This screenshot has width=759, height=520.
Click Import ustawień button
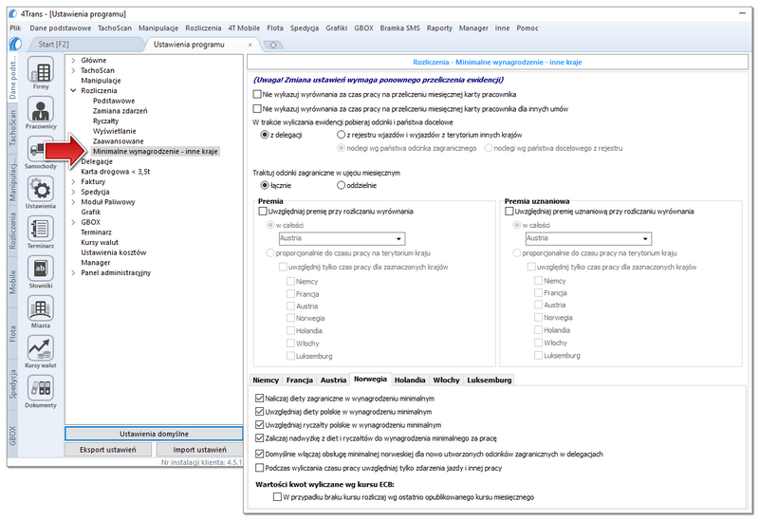pyautogui.click(x=199, y=450)
